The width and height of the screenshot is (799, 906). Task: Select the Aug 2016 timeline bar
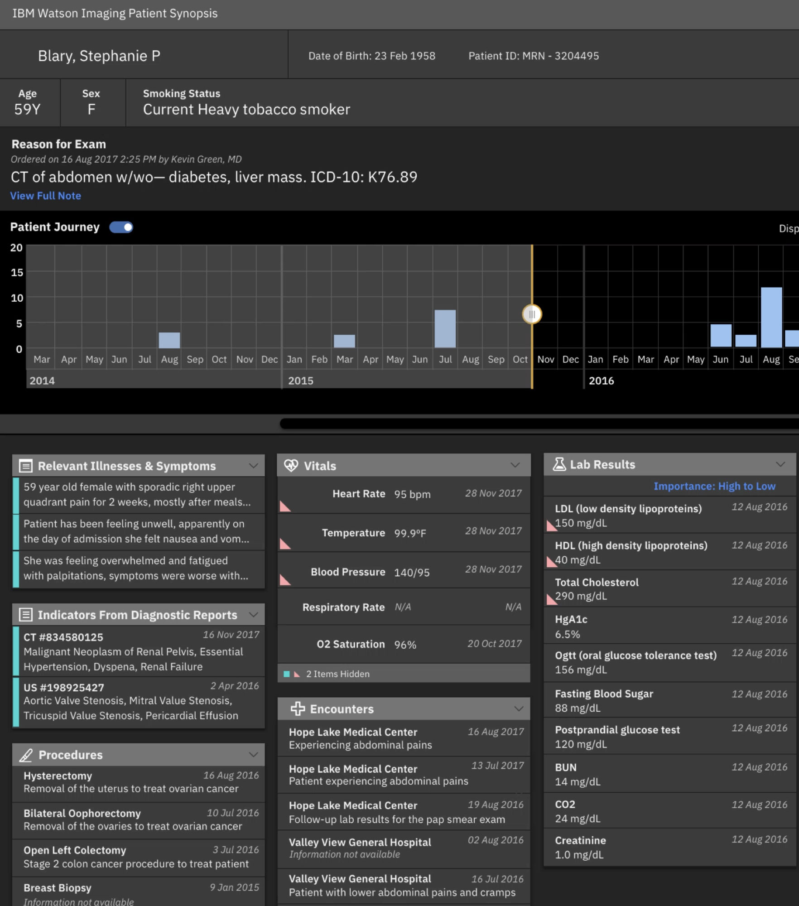coord(771,318)
